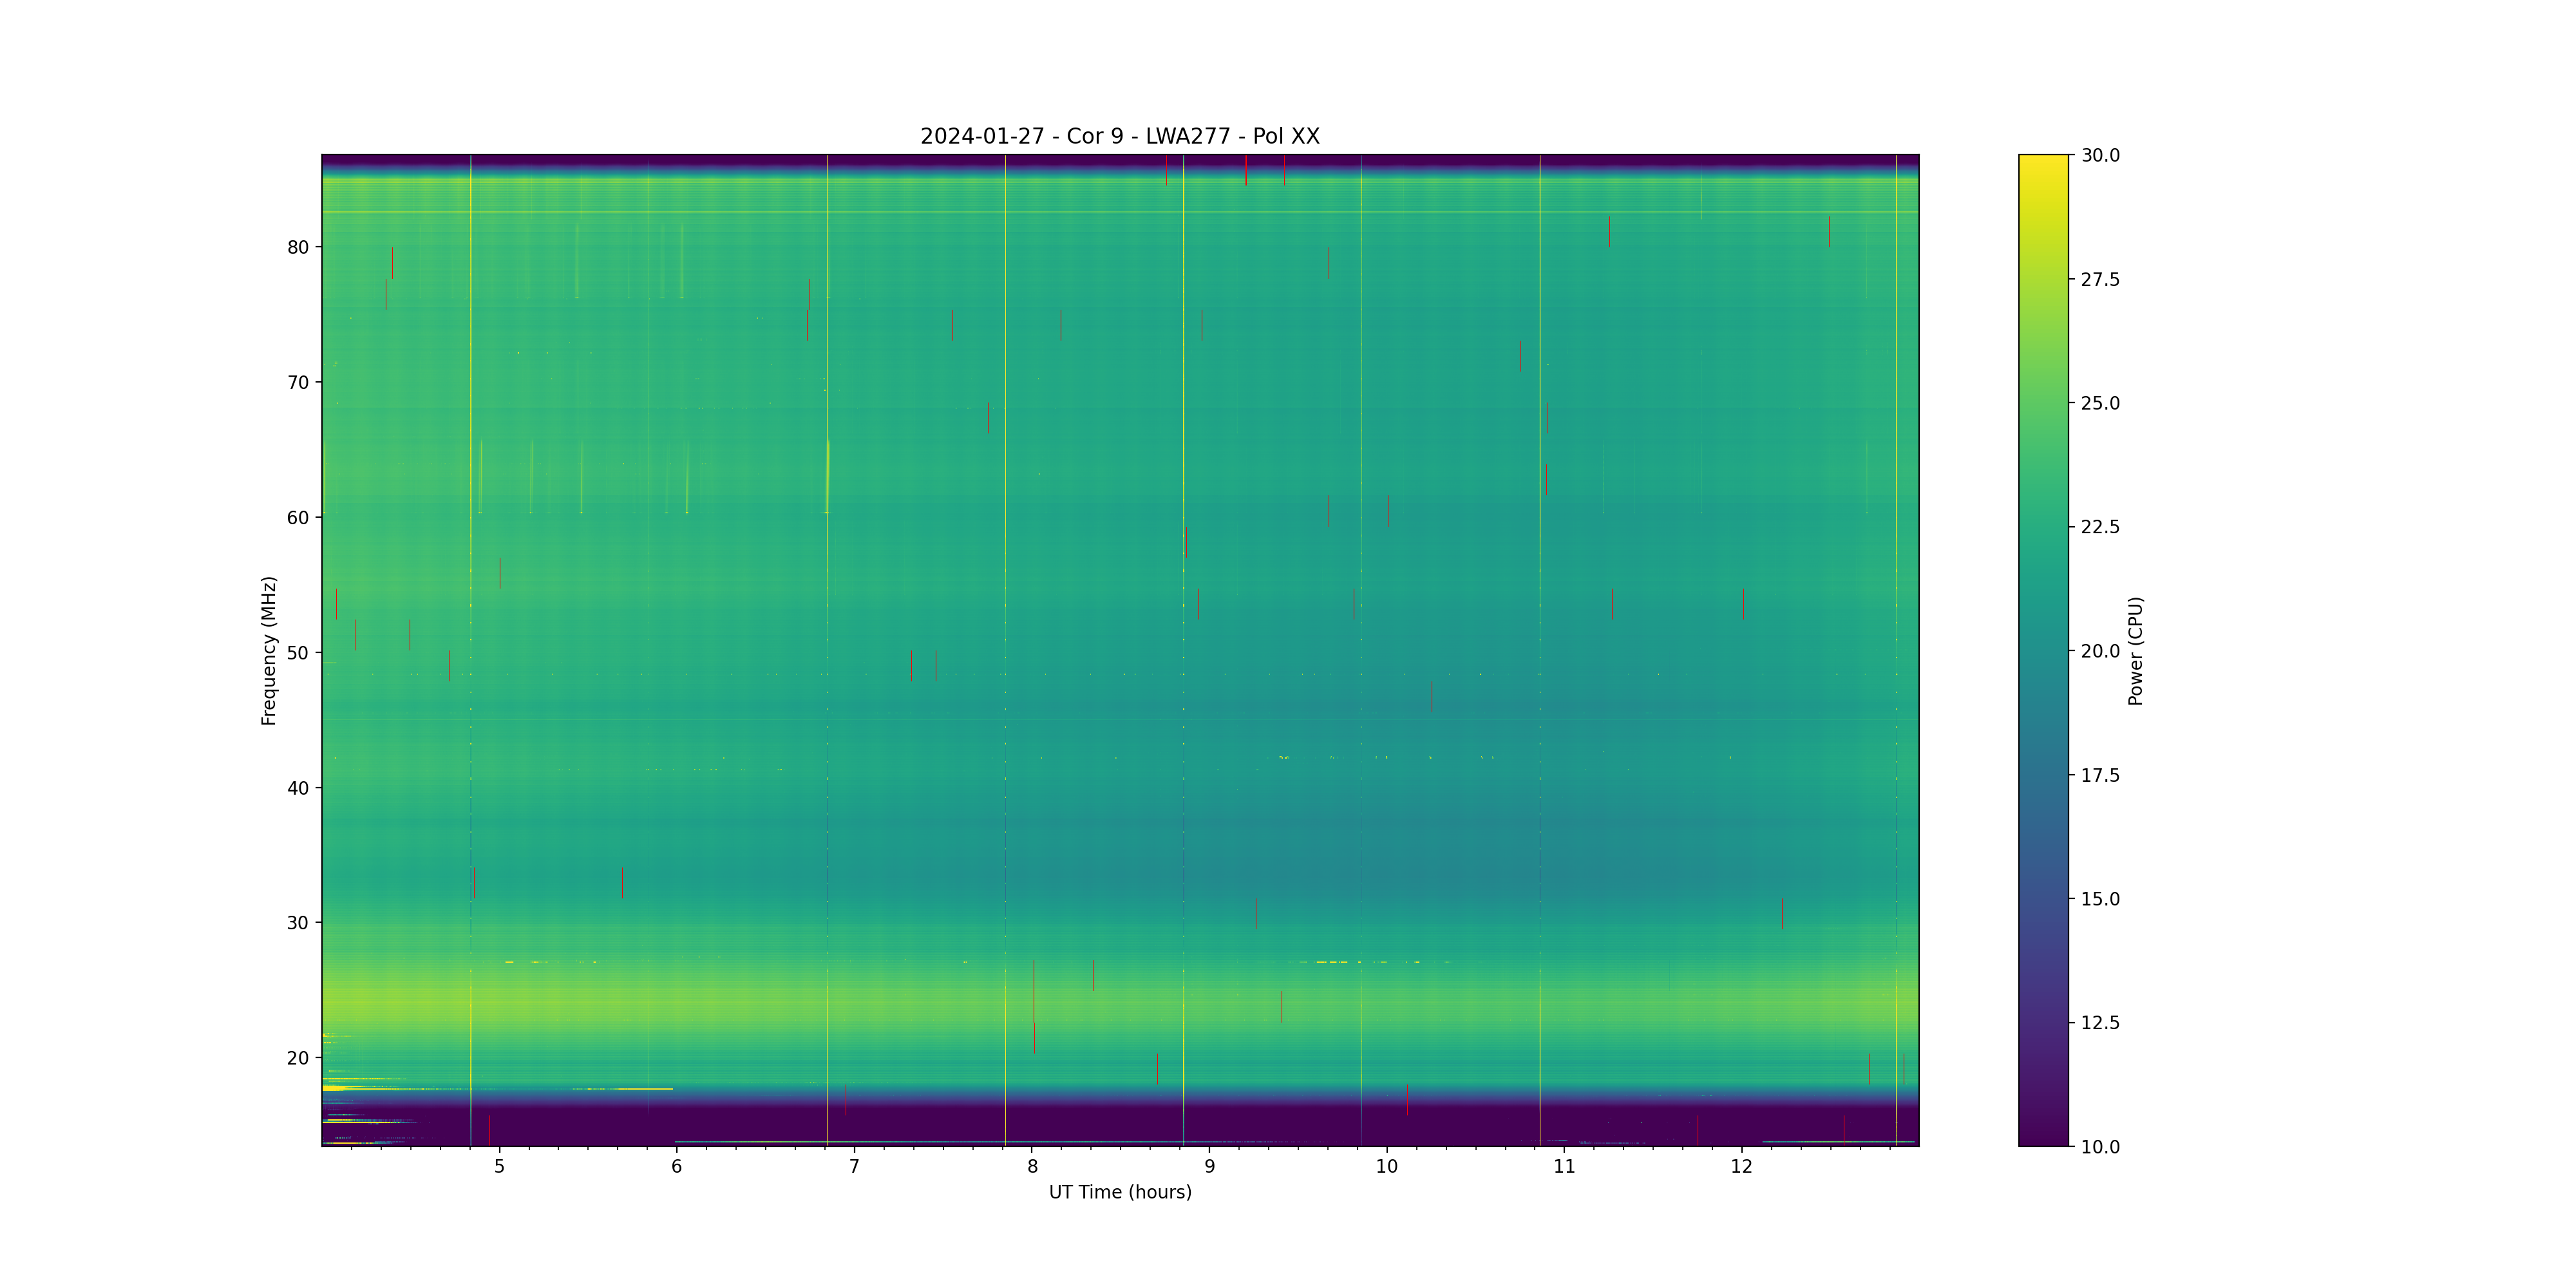The width and height of the screenshot is (2576, 1288).
Task: Click x-axis tick label 12
Action: tap(1741, 1166)
